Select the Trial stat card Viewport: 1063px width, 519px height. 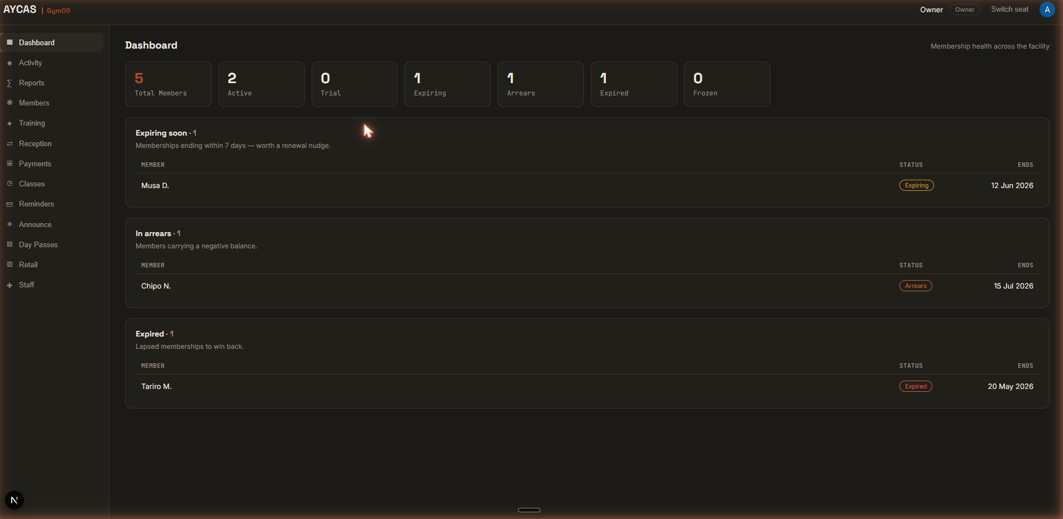coord(355,84)
